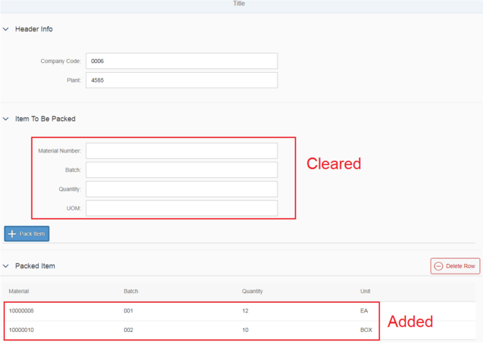The image size is (483, 343).
Task: Click the Quantity column header
Action: click(x=253, y=291)
